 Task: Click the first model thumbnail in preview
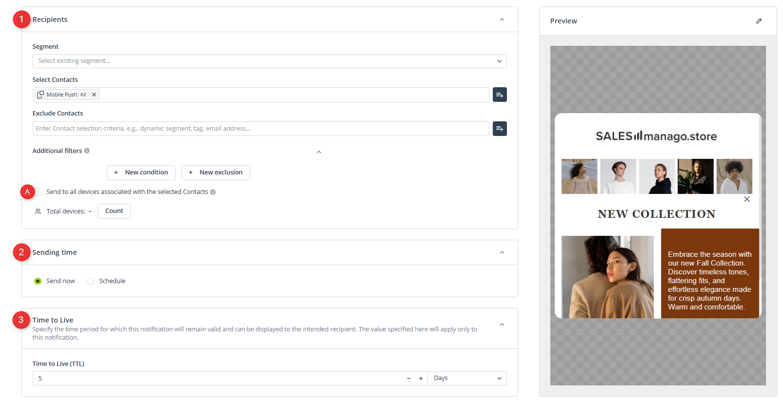click(x=579, y=176)
